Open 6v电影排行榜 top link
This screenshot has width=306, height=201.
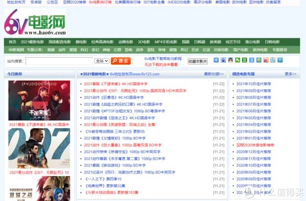click(x=100, y=2)
